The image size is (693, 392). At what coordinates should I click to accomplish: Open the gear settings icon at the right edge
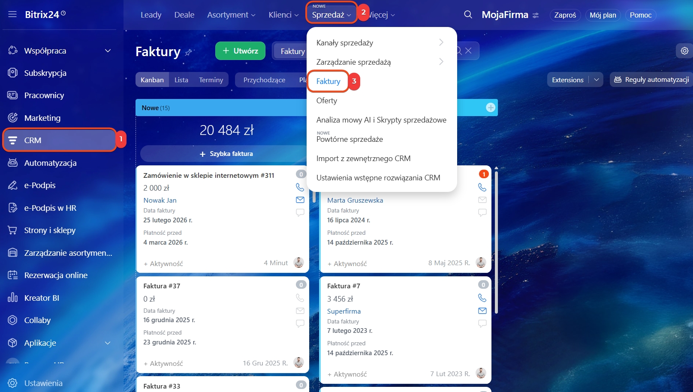tap(684, 51)
